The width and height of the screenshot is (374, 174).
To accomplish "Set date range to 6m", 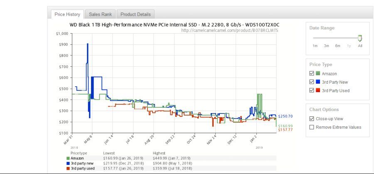I will click(337, 46).
